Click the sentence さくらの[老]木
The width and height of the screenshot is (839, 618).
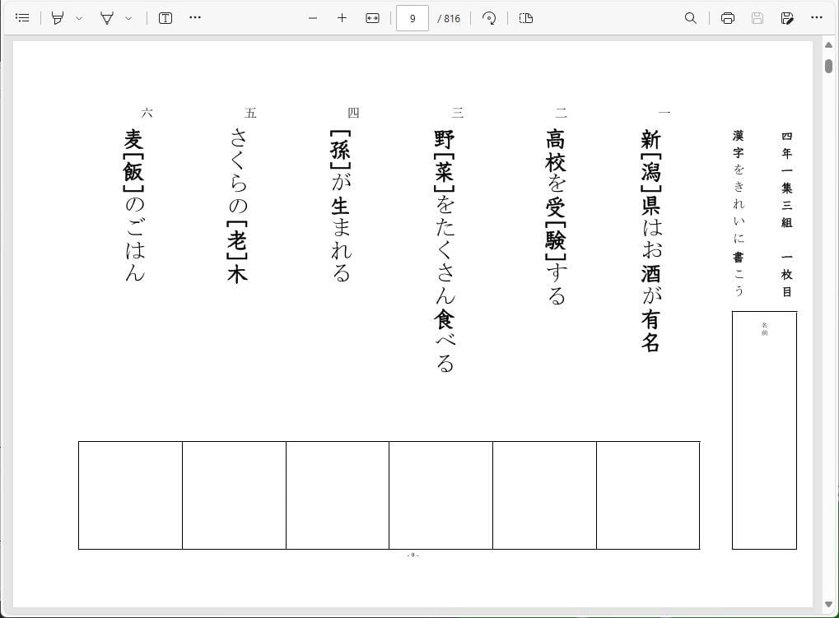pos(238,206)
